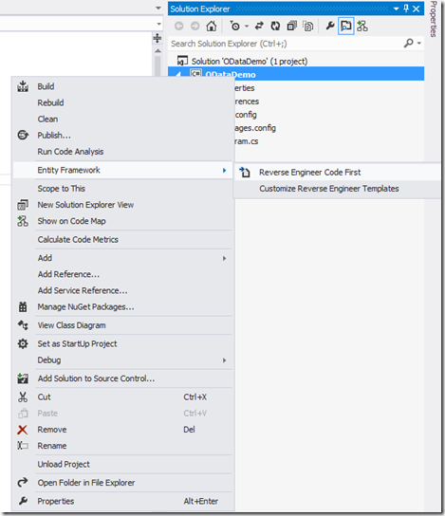Toggle Preview Selected Items button
Image resolution: width=445 pixels, height=516 pixels.
[x=346, y=26]
